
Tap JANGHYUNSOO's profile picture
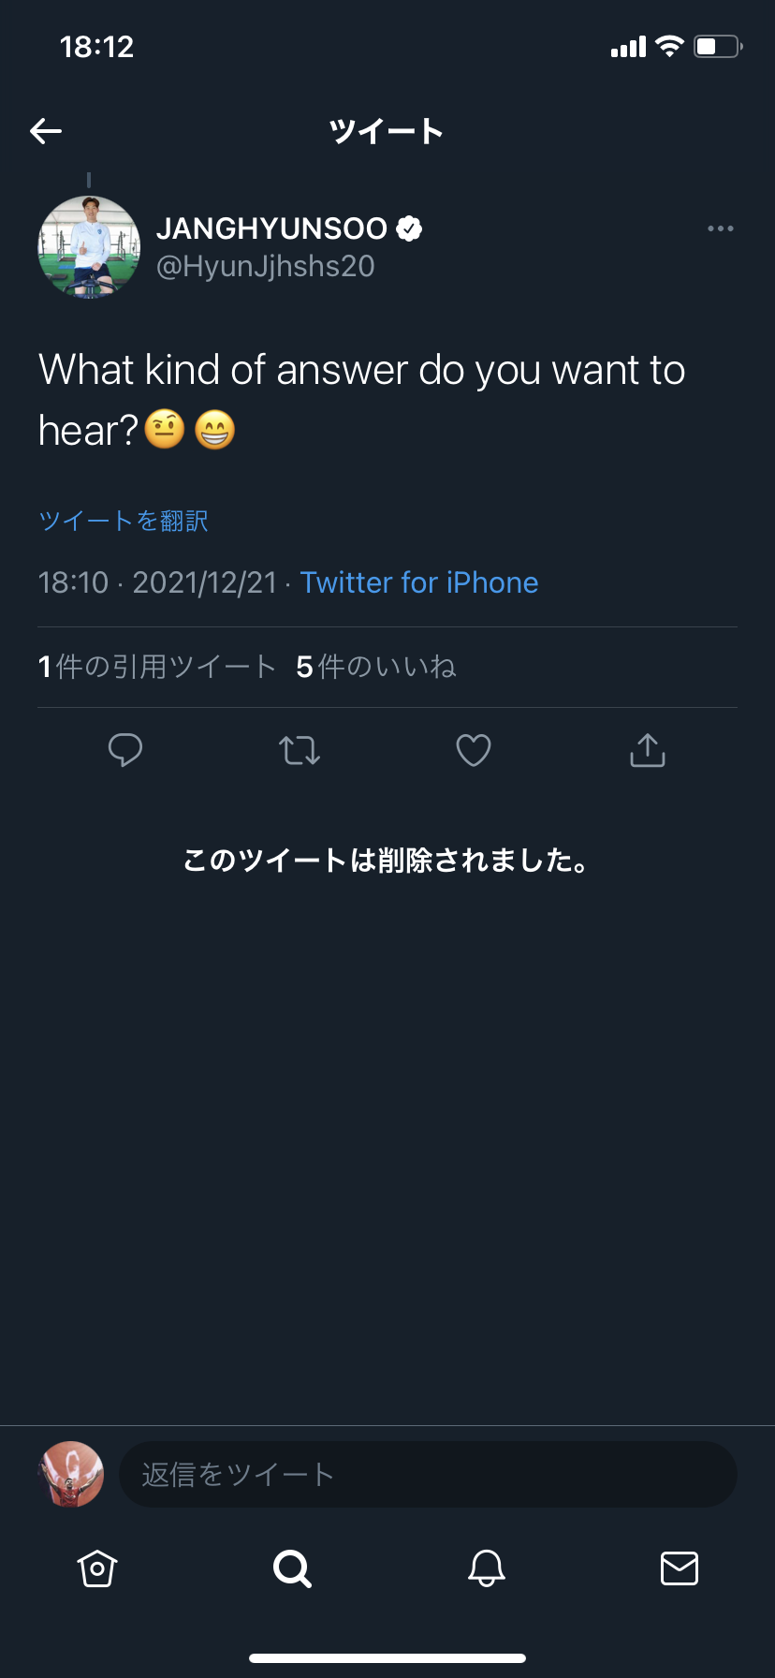point(89,247)
